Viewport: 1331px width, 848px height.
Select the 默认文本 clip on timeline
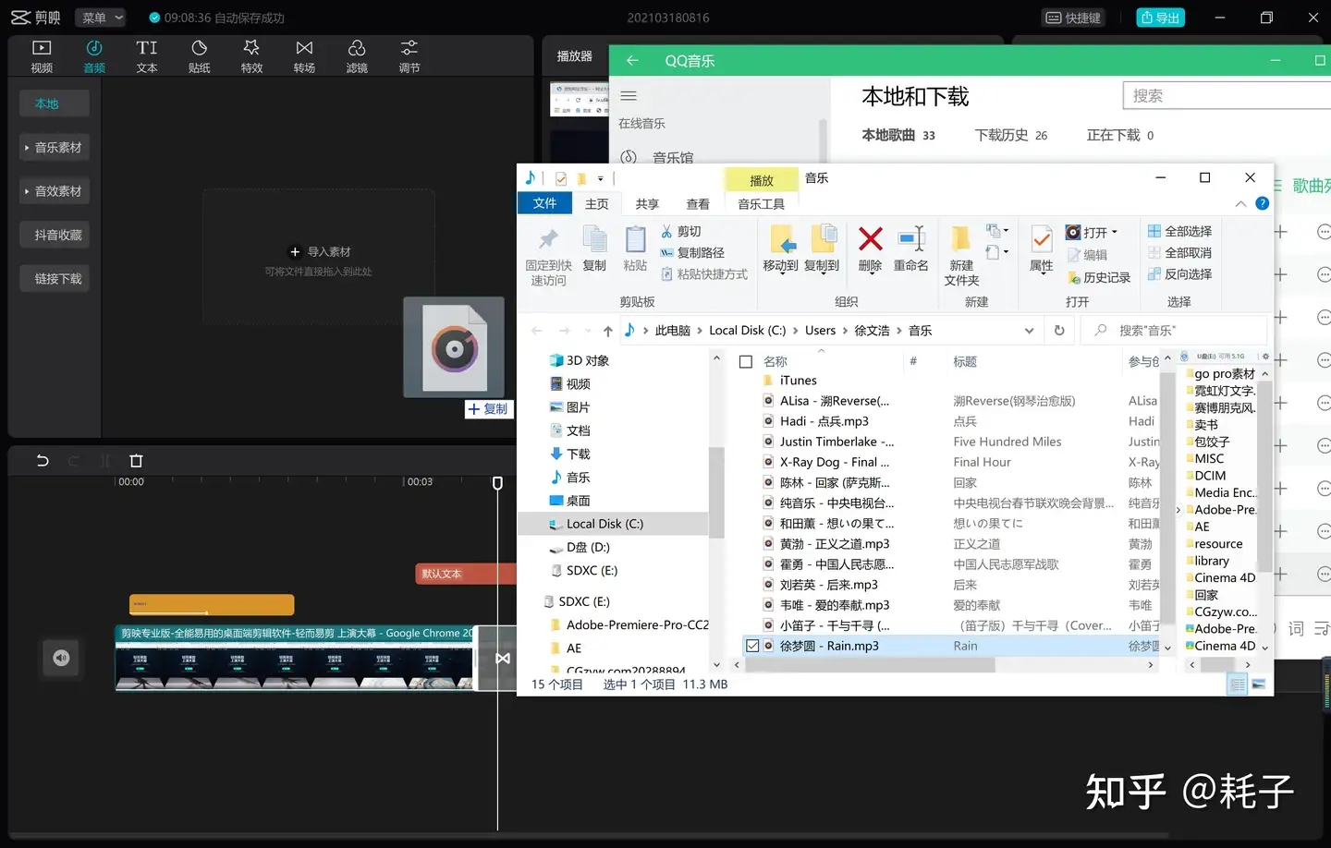coord(465,574)
